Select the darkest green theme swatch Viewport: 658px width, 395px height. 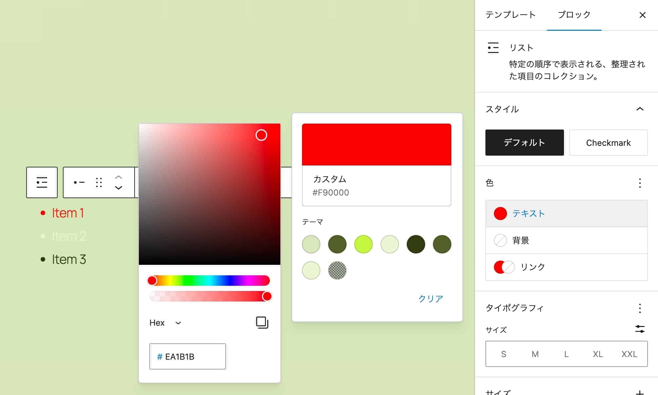pyautogui.click(x=416, y=244)
